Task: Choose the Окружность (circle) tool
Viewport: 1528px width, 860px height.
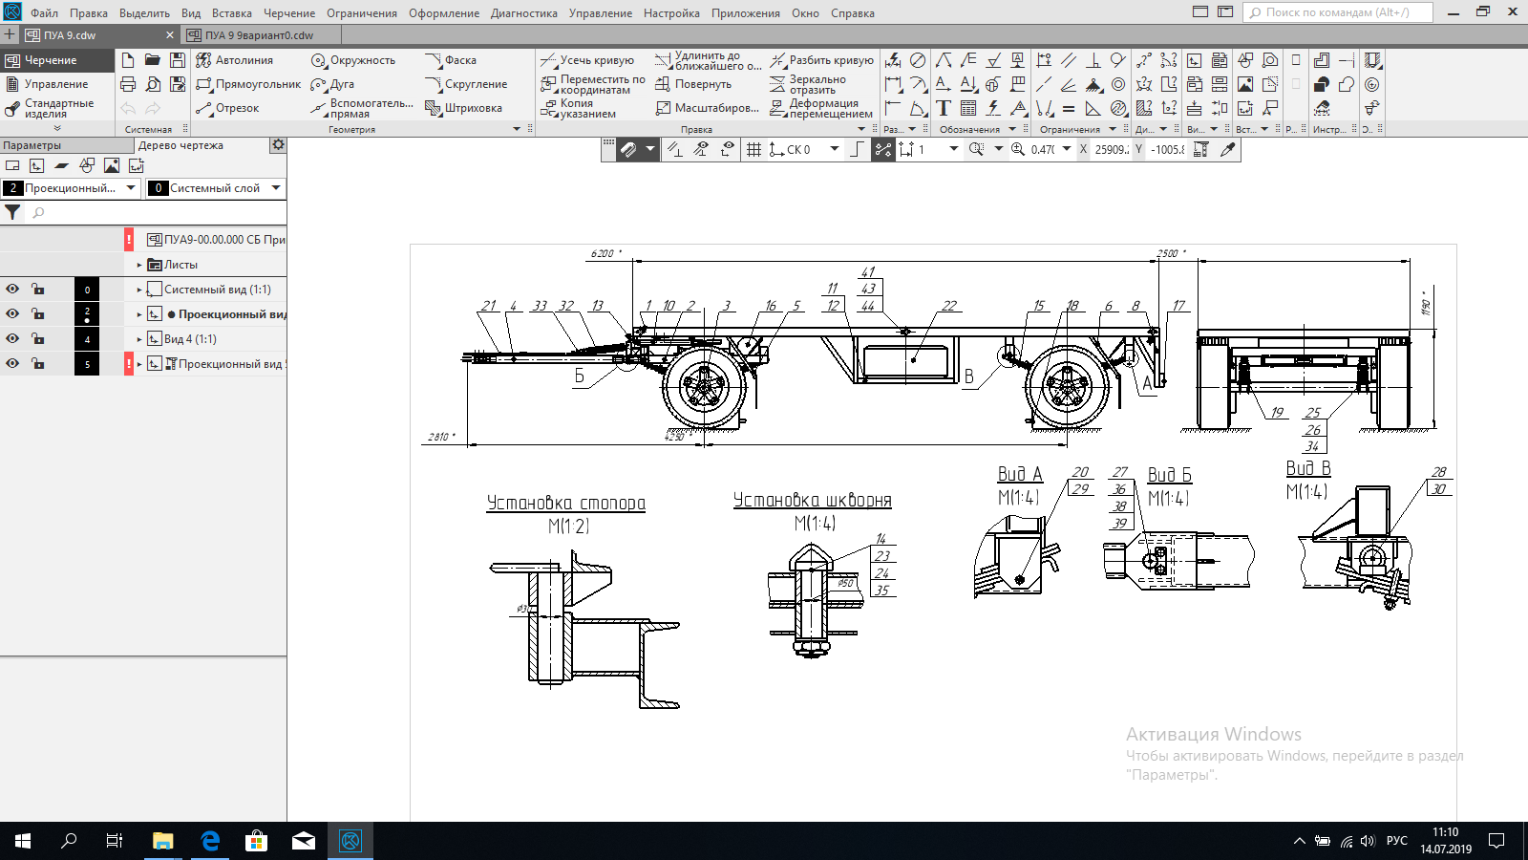Action: click(x=353, y=60)
